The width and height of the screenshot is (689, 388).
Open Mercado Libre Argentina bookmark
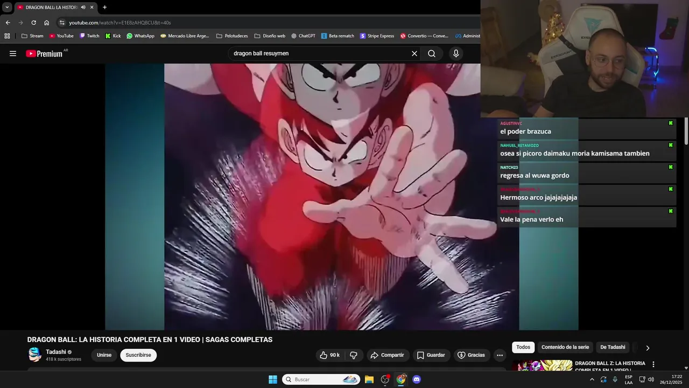tap(185, 36)
